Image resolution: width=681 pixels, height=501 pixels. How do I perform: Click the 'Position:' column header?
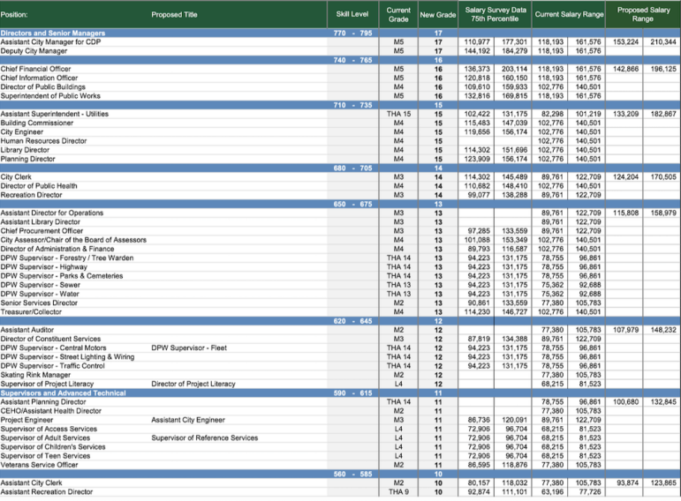pos(14,15)
